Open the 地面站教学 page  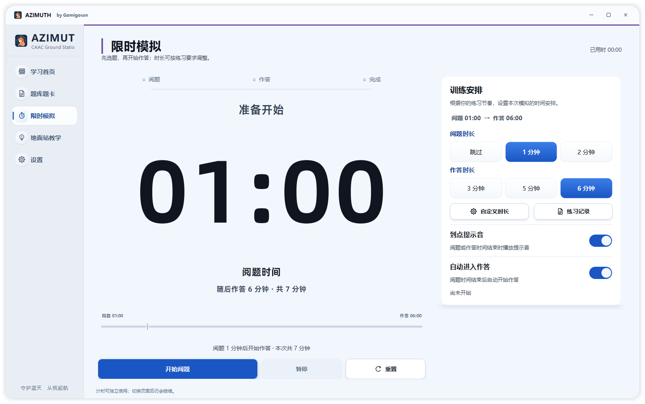pyautogui.click(x=45, y=138)
